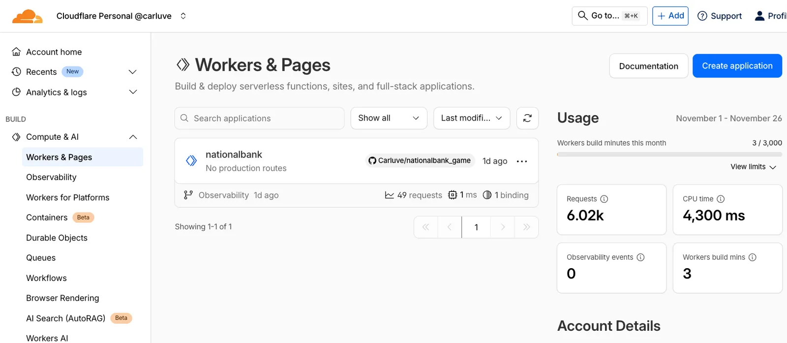The height and width of the screenshot is (343, 787).
Task: Open Observability in sidebar
Action: pos(51,177)
